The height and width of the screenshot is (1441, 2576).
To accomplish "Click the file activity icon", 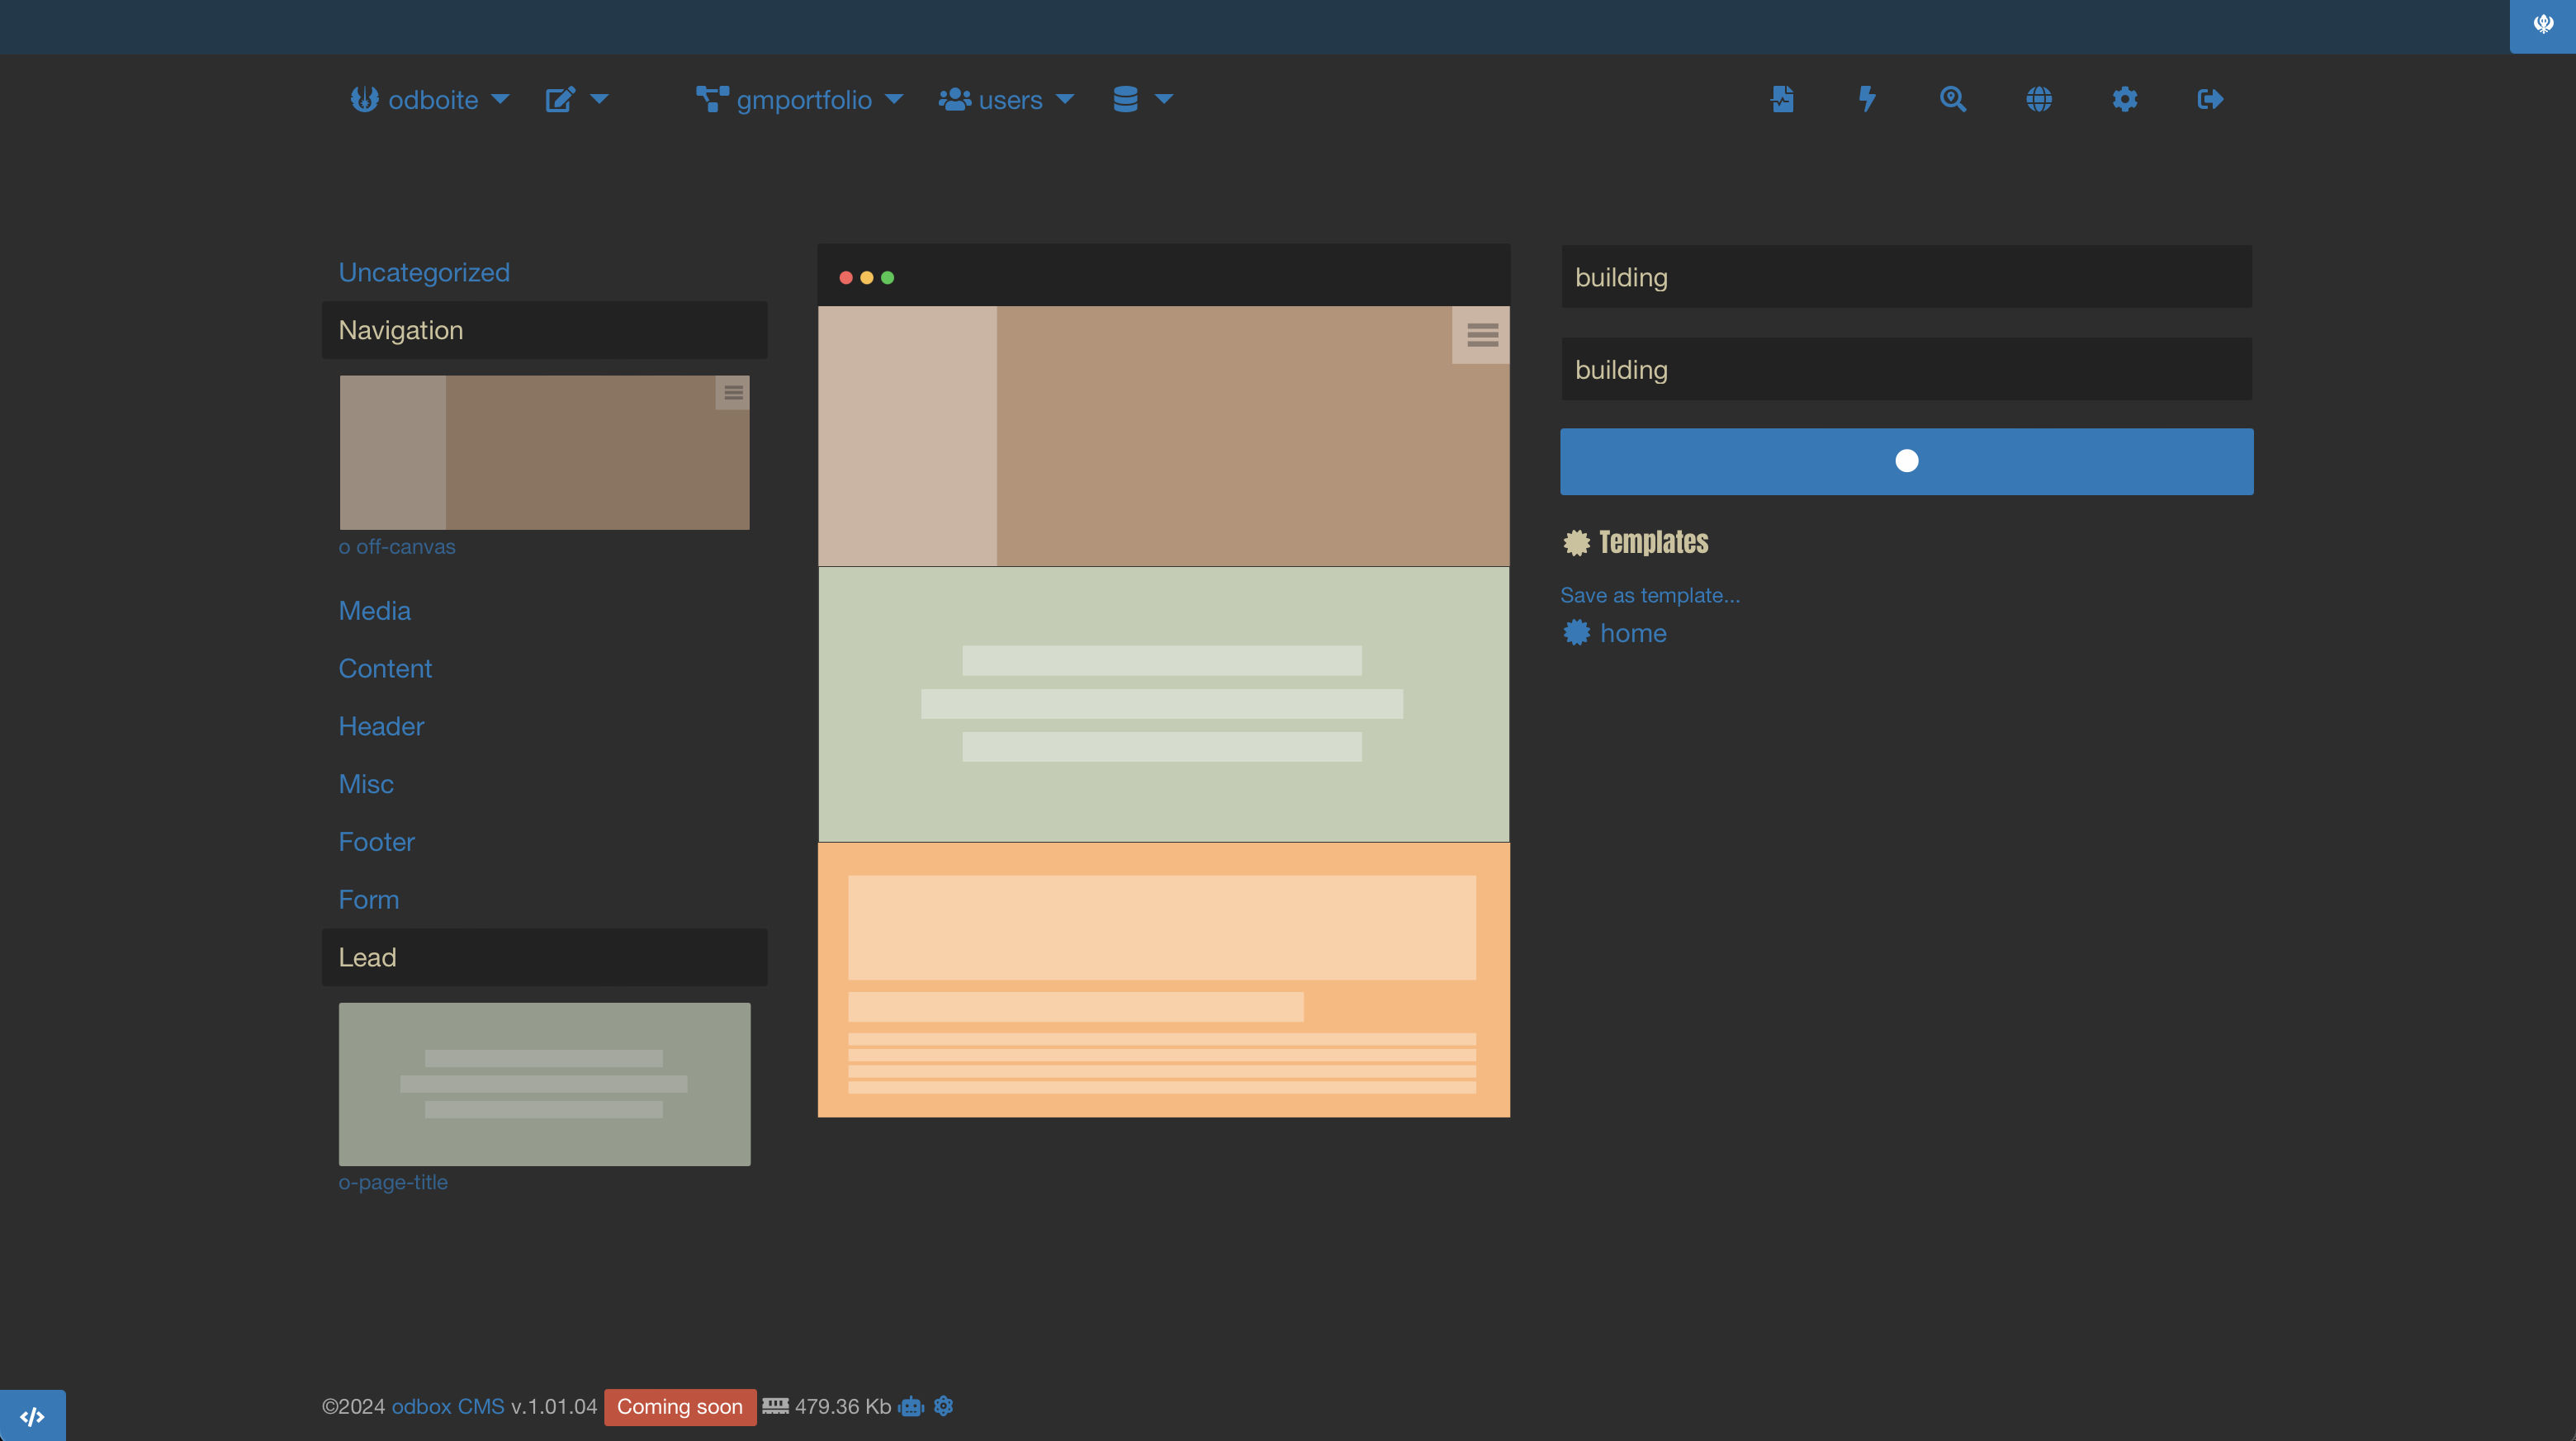I will click(1782, 99).
